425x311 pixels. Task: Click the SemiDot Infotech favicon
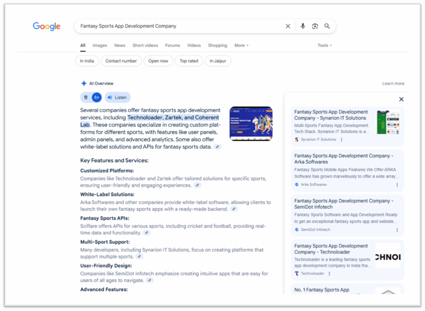click(296, 229)
